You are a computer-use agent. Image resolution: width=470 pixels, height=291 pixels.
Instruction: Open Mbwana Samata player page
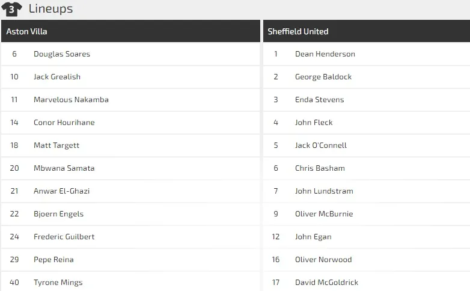[x=64, y=168]
